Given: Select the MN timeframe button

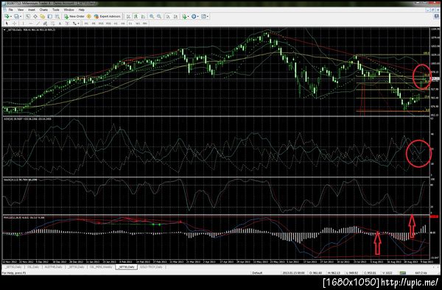Looking at the screenshot, I should pyautogui.click(x=145, y=24).
